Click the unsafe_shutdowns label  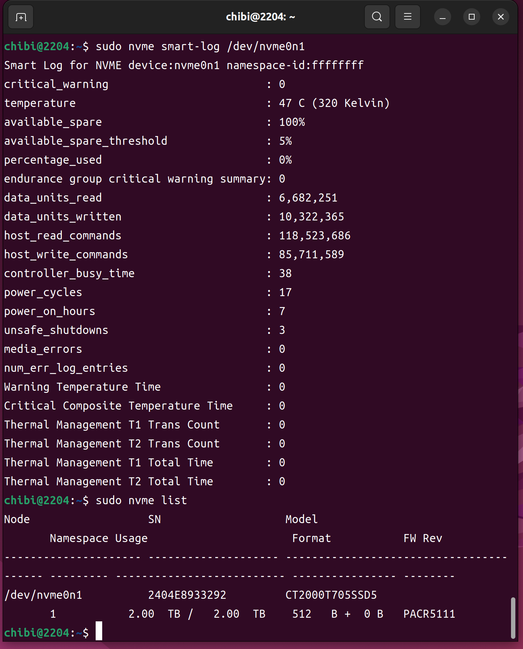56,330
